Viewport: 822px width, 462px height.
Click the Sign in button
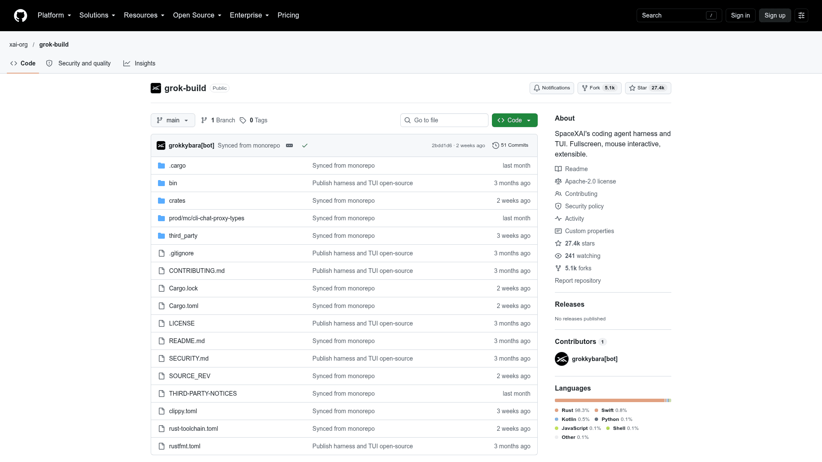tap(740, 15)
